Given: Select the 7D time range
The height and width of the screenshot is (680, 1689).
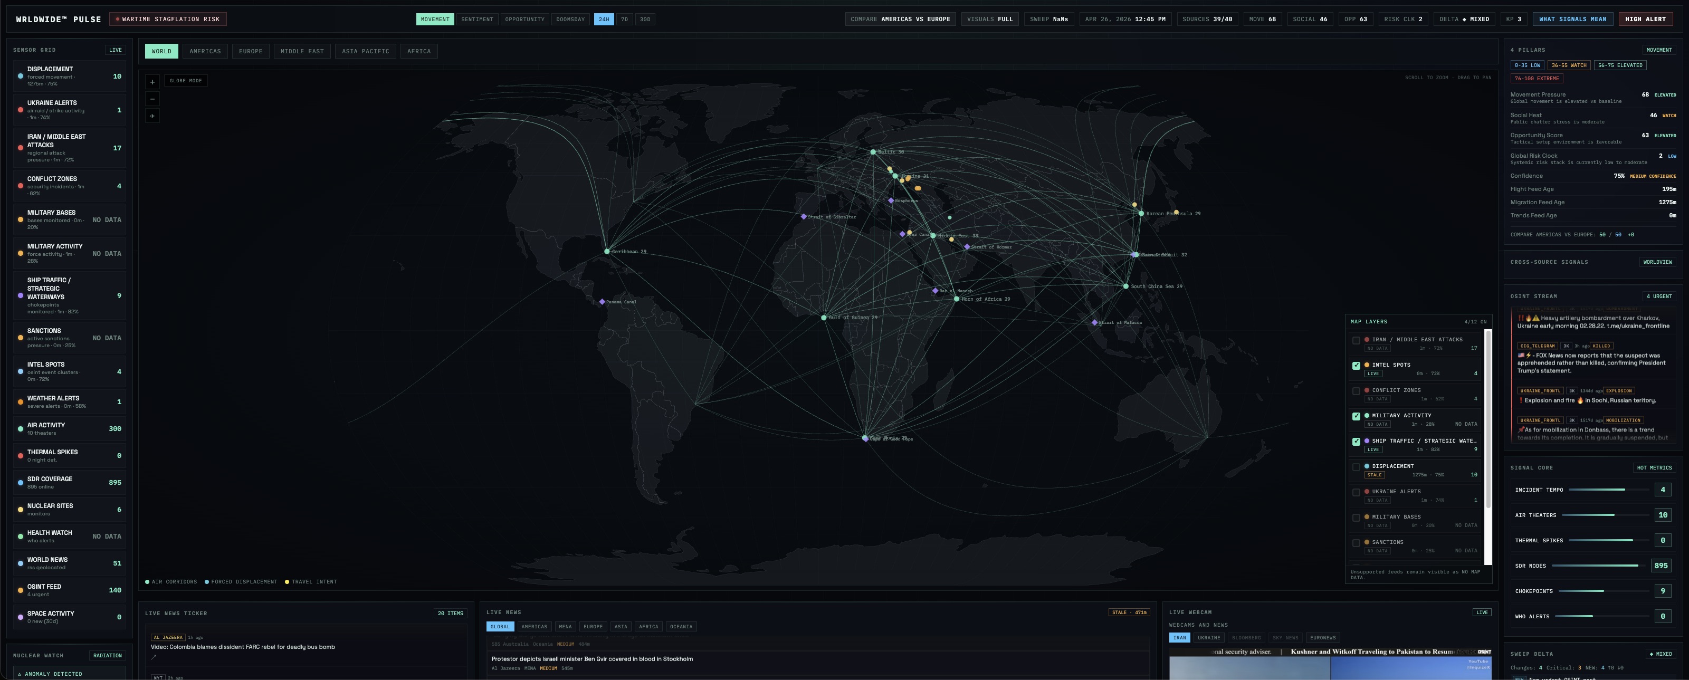Looking at the screenshot, I should pos(624,19).
